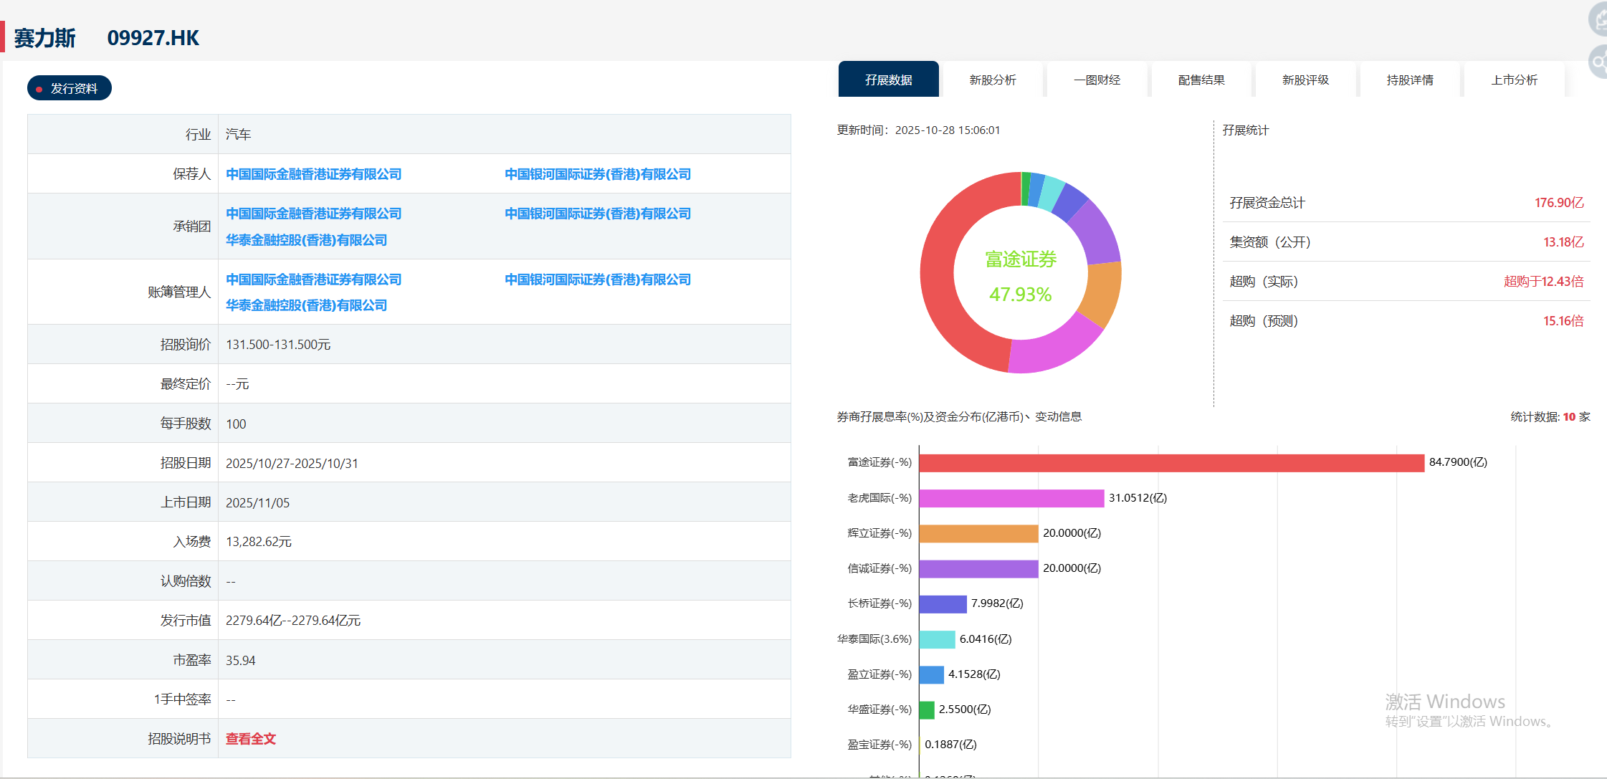Open 查看全文 prospectus link
Viewport: 1607px width, 779px height.
[x=250, y=738]
